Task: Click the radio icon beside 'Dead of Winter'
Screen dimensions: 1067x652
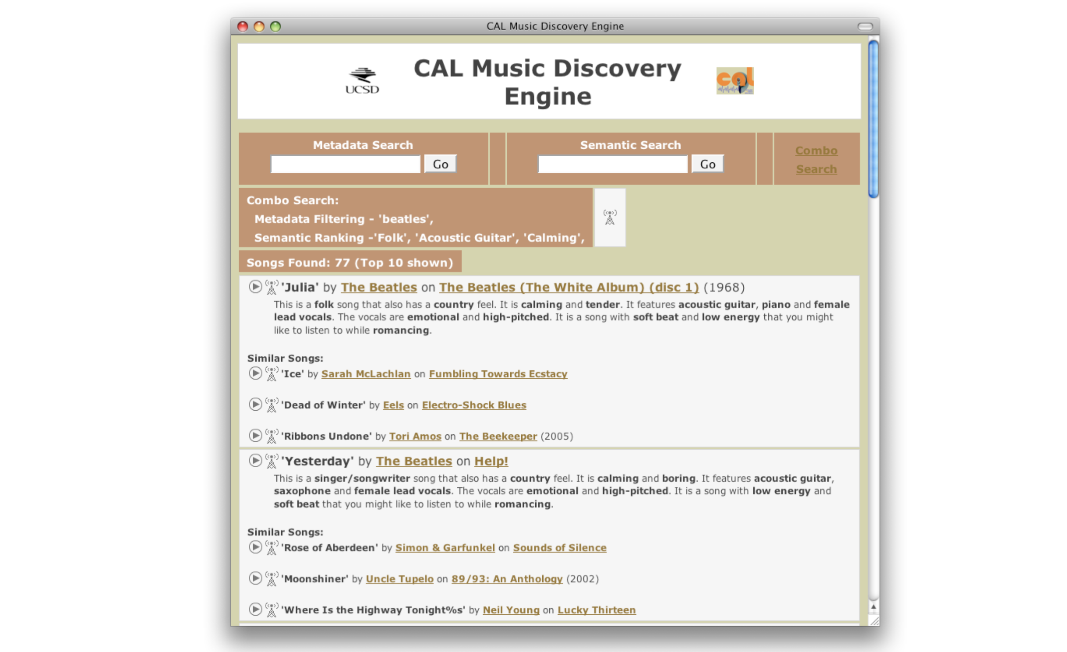Action: [x=270, y=405]
